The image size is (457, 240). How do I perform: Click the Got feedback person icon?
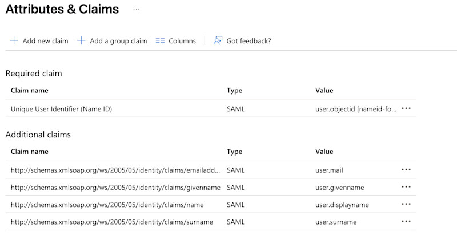tap(218, 41)
